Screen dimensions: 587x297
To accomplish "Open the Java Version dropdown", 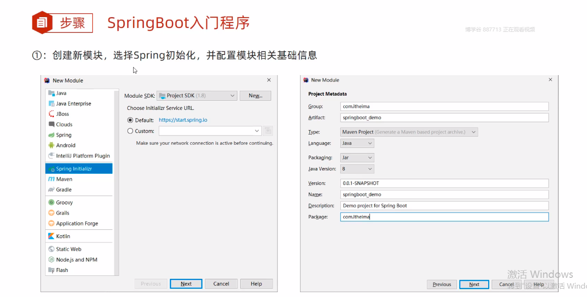I will click(357, 169).
